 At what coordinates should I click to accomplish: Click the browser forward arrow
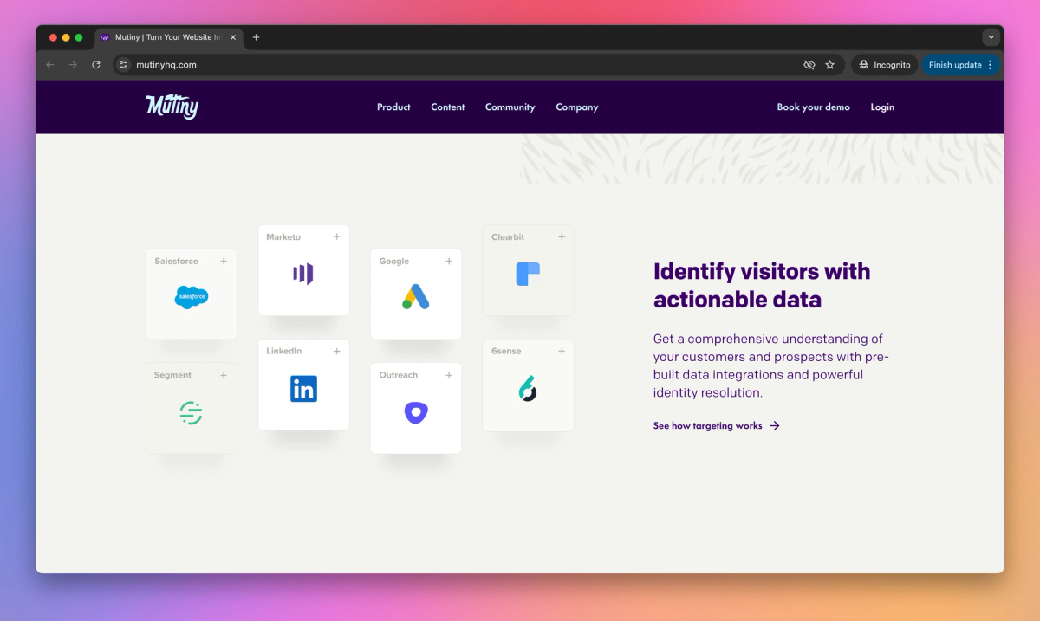tap(73, 65)
